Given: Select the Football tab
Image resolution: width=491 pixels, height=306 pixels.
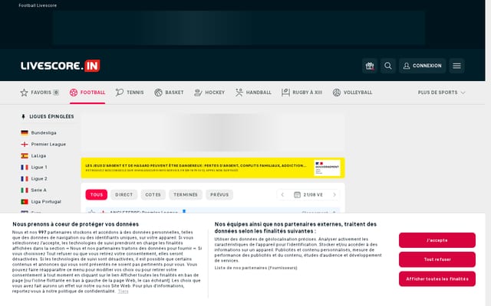Looking at the screenshot, I should (x=87, y=93).
